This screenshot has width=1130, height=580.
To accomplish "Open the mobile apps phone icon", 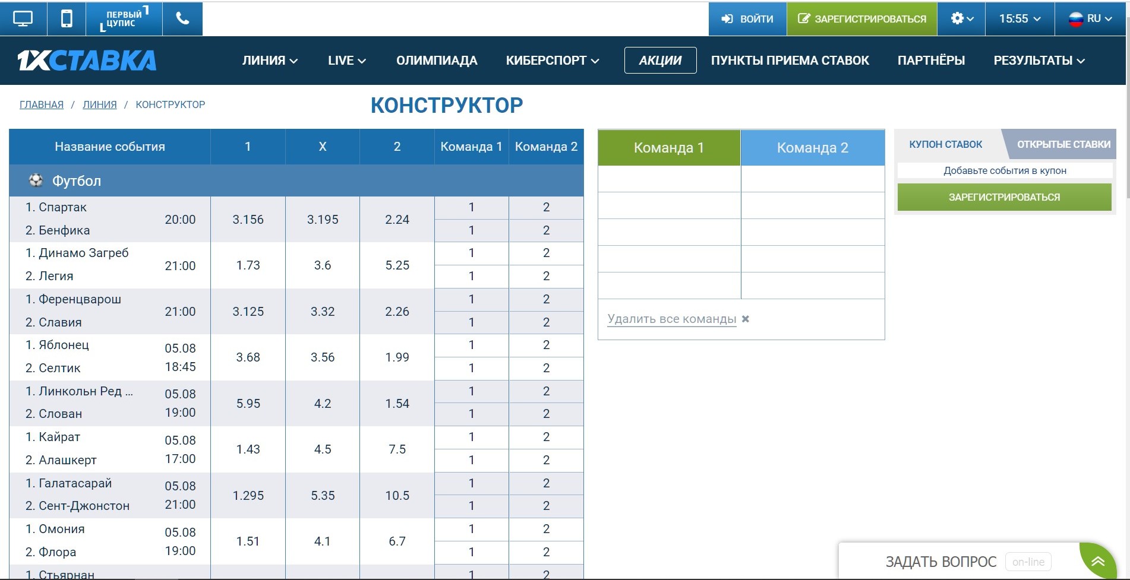I will (x=67, y=19).
